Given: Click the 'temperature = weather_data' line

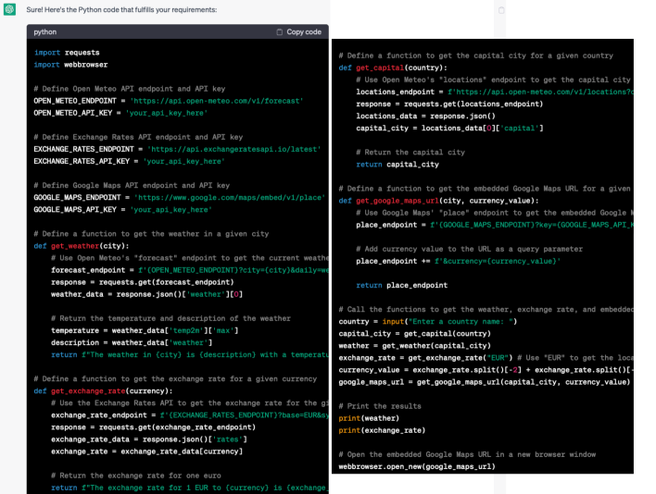Looking at the screenshot, I should (145, 331).
